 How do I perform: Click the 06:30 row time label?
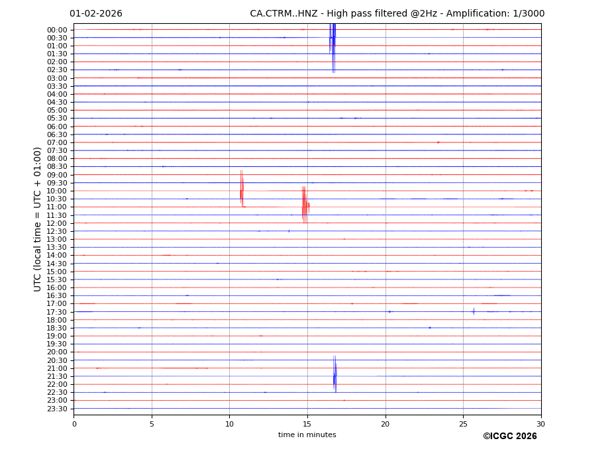tap(57, 134)
